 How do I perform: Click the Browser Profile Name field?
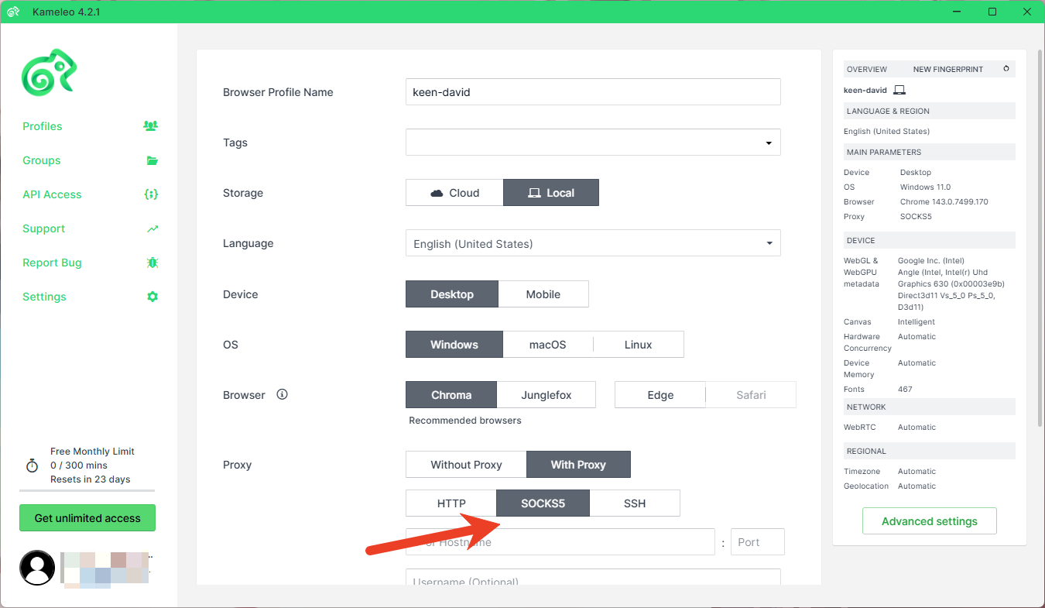[x=592, y=92]
